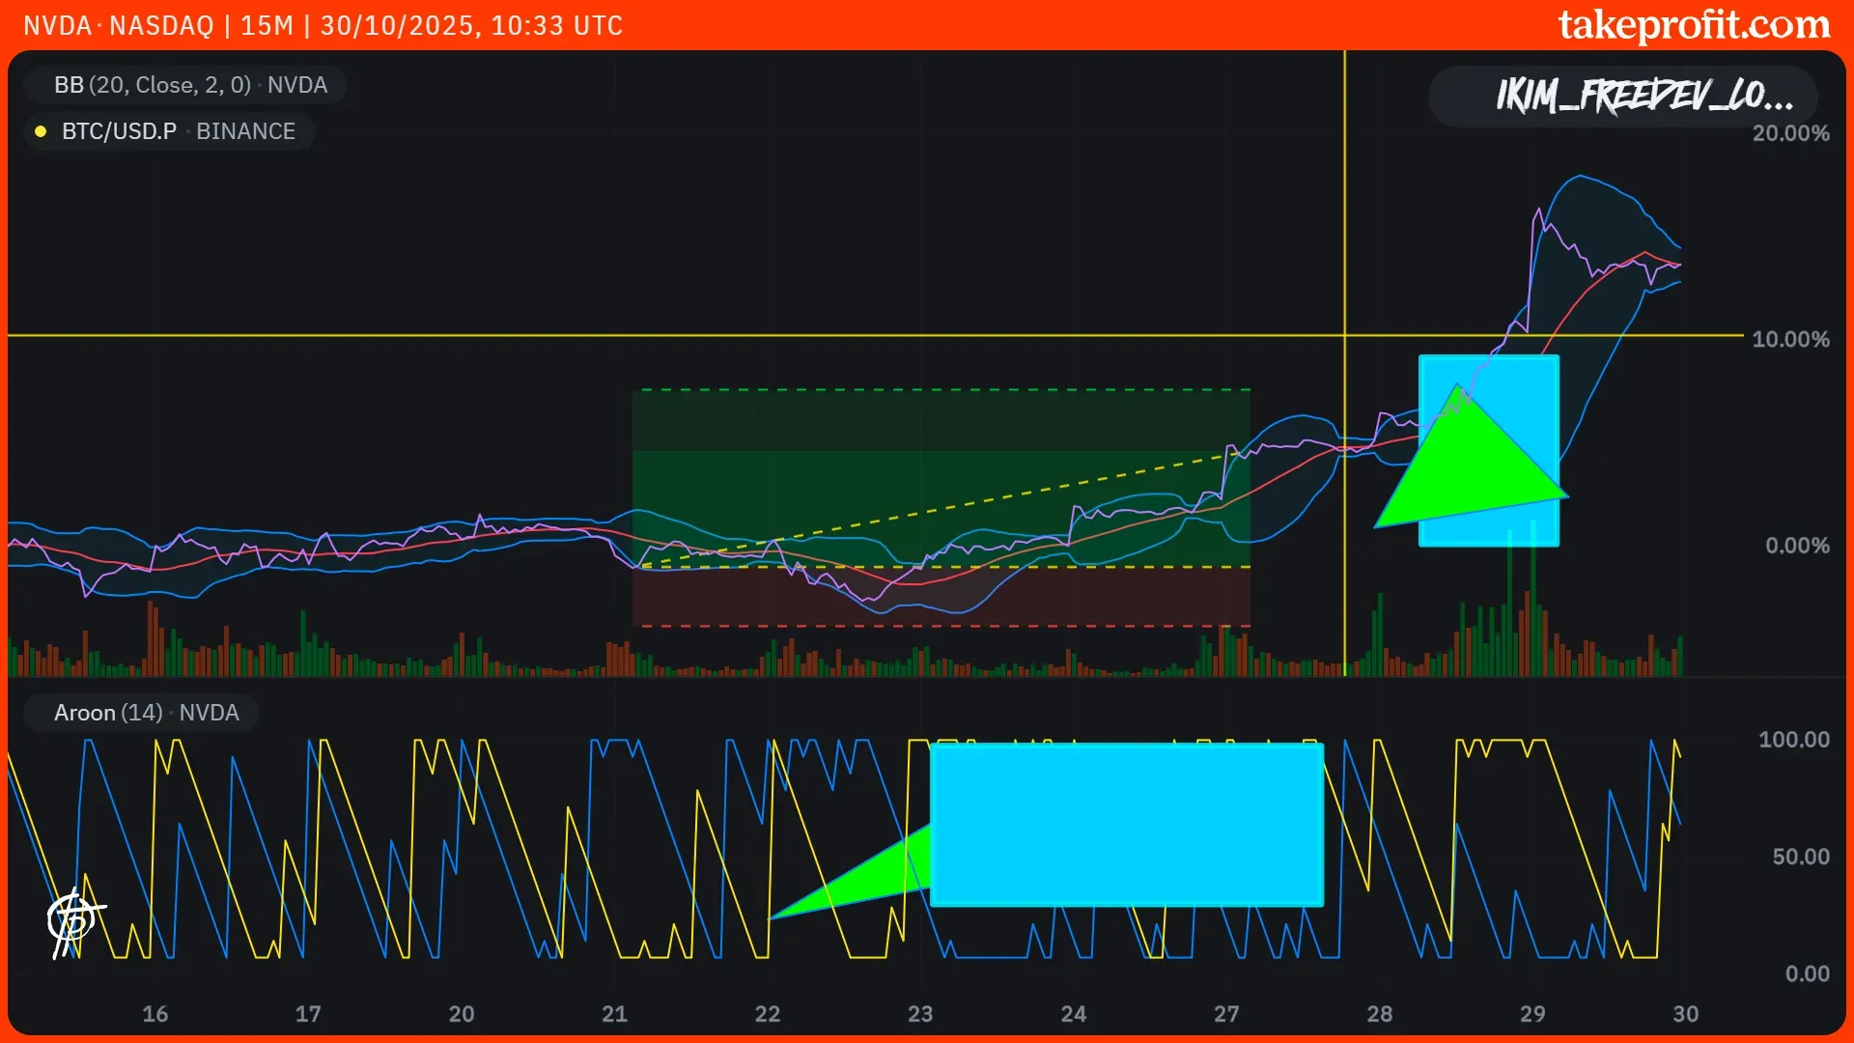Open the Aroon (14) NVDA indicator label

point(145,713)
